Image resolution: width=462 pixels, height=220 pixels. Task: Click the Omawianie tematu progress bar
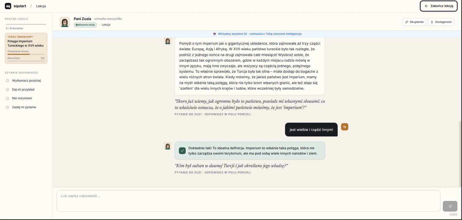pos(26,54)
